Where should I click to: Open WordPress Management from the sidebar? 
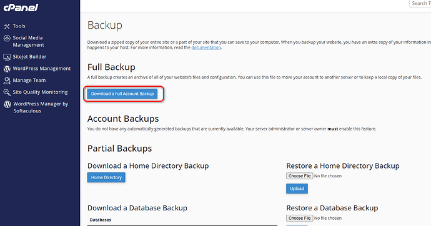point(42,69)
